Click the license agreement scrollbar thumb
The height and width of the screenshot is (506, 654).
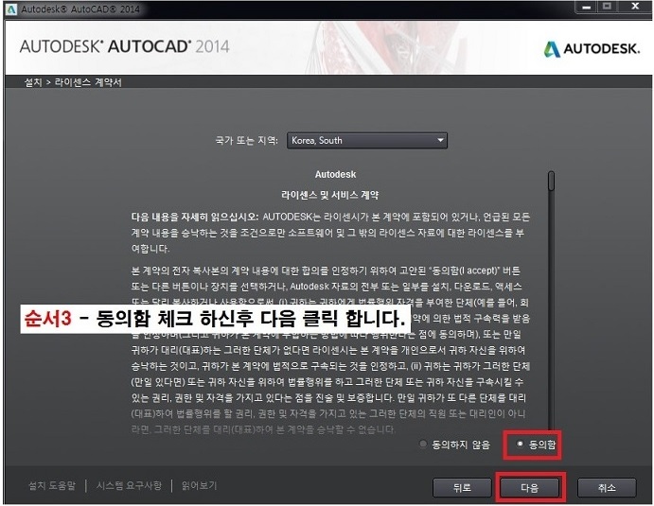tap(552, 181)
